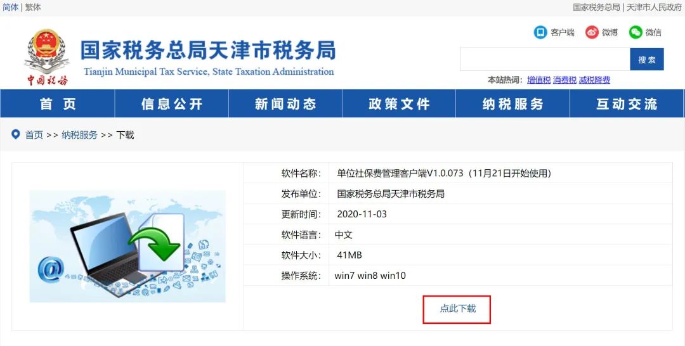Click 纳税服务 in the breadcrumb
Screen dimensions: 685x346
click(x=79, y=135)
